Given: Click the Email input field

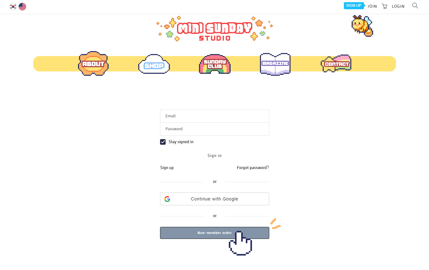Looking at the screenshot, I should pyautogui.click(x=215, y=116).
